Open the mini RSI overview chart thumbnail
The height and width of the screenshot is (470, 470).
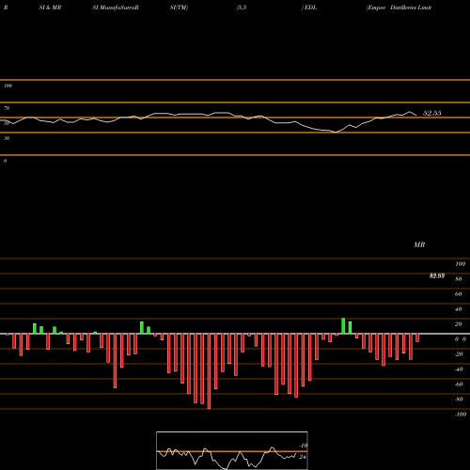pos(232,450)
